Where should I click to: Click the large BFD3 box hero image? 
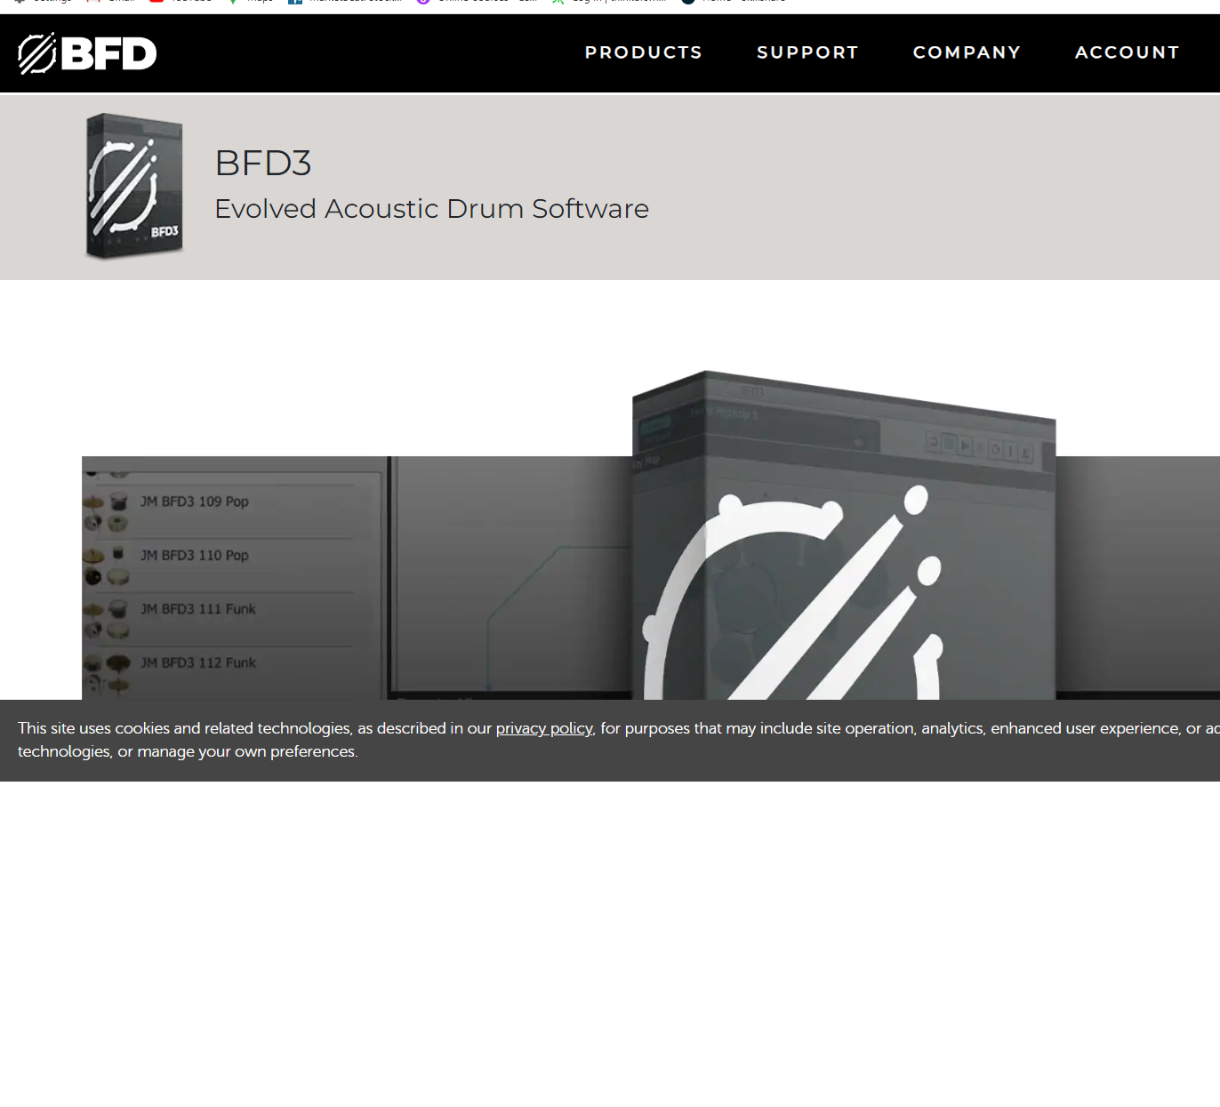(x=843, y=534)
